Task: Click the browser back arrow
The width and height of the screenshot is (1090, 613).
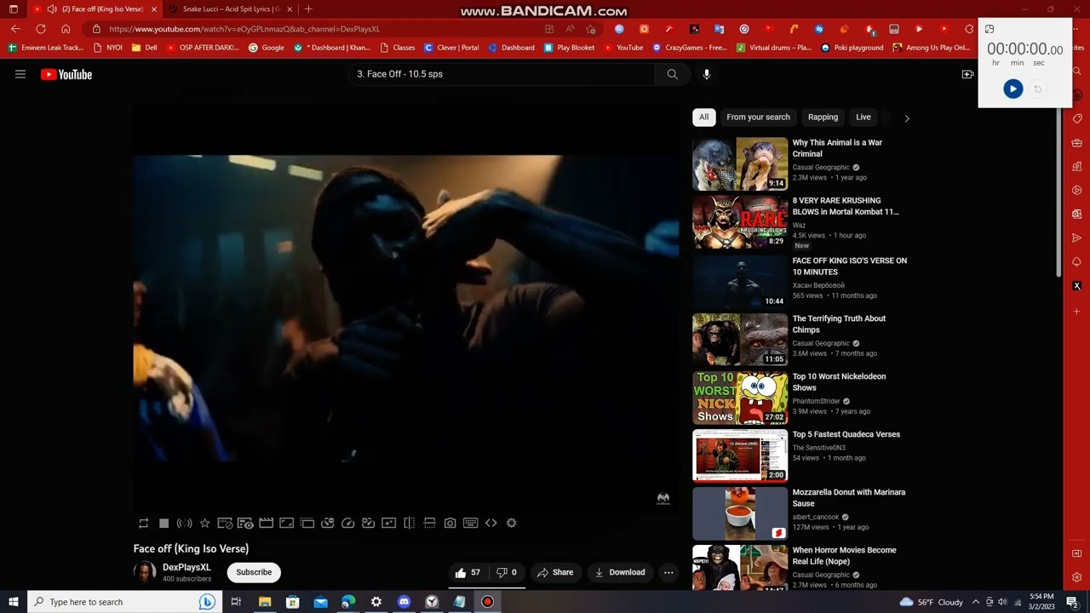Action: [x=15, y=29]
